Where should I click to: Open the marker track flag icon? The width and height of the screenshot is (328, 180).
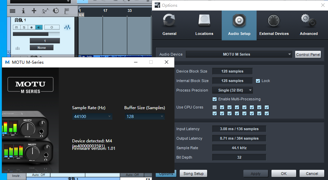67,11
